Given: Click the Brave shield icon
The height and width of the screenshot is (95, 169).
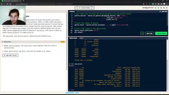Looking at the screenshot, I should pyautogui.click(x=156, y=4).
